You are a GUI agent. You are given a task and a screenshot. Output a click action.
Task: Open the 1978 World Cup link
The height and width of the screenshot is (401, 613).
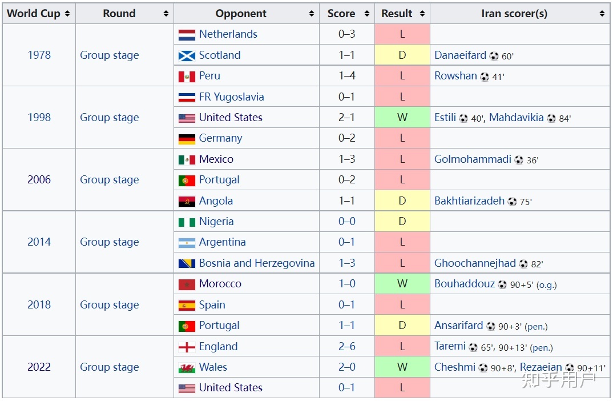39,55
